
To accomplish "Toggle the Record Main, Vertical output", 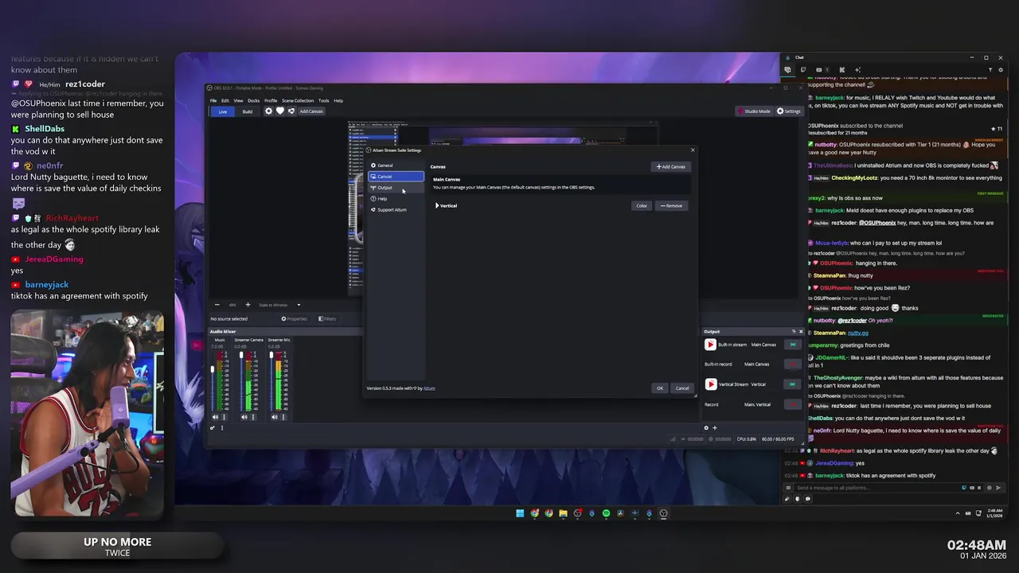I will coord(792,404).
